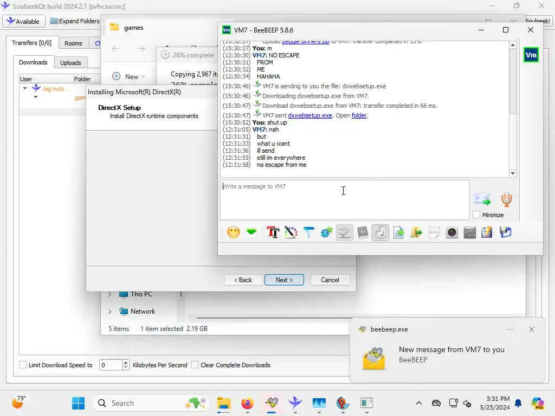
Task: Click Back in DirectX Setup
Action: tap(243, 280)
